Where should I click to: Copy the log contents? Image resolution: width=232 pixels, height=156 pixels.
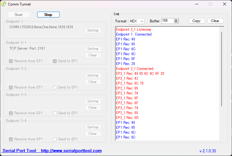(197, 21)
